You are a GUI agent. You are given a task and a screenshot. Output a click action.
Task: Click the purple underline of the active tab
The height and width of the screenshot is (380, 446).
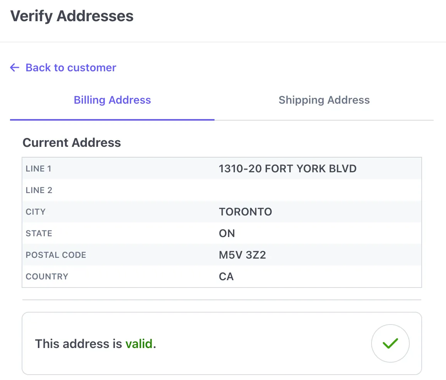tap(112, 121)
